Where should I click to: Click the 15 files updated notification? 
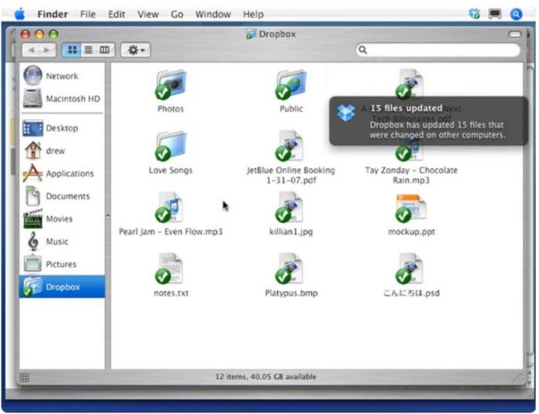[428, 121]
